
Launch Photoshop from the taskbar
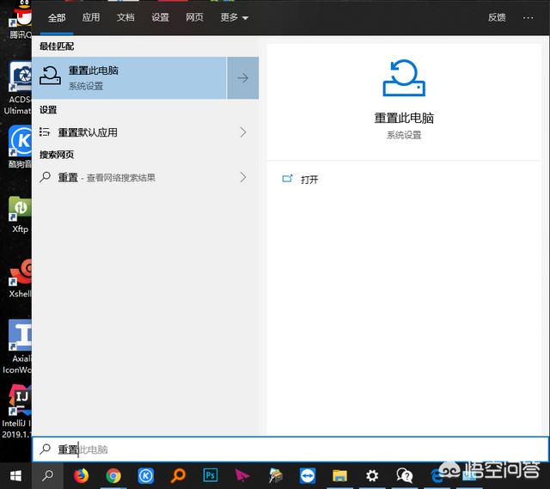coord(211,475)
